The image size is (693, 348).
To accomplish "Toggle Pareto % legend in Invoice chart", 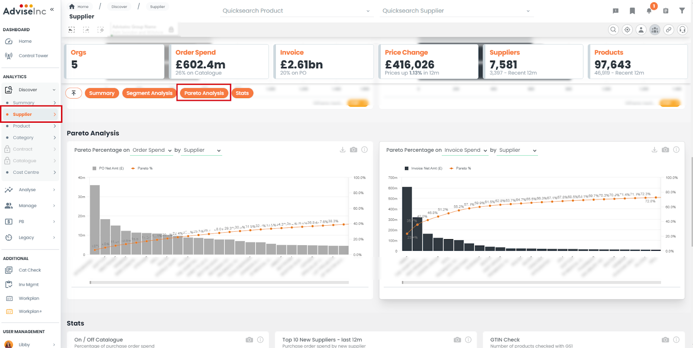I will point(460,168).
